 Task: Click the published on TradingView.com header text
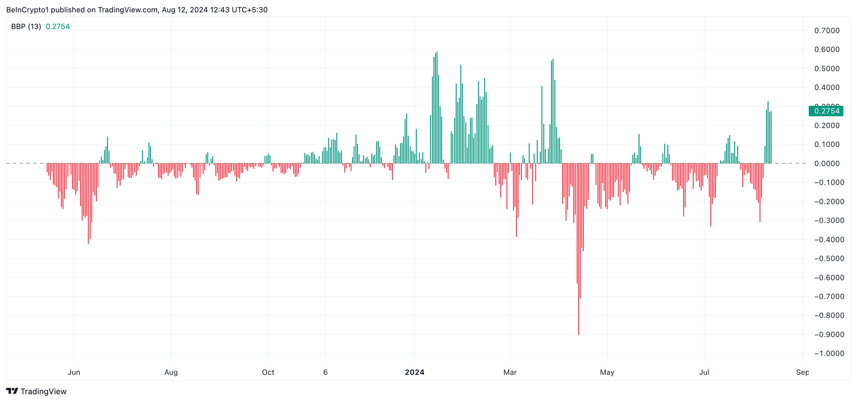coord(104,10)
